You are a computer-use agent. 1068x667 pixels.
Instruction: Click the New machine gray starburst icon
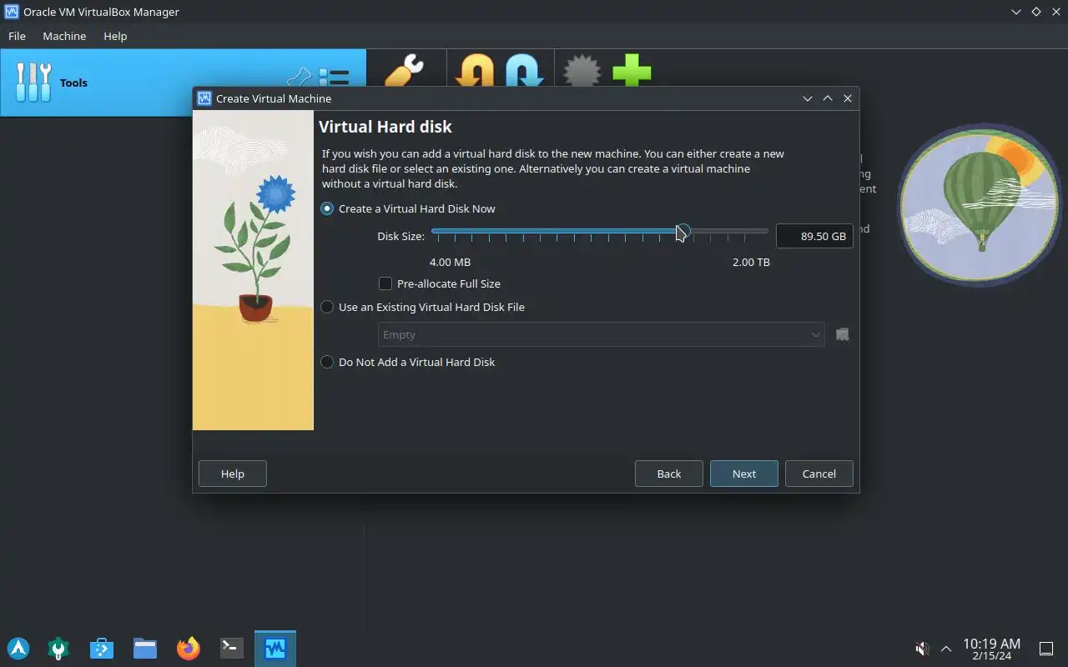(x=582, y=70)
